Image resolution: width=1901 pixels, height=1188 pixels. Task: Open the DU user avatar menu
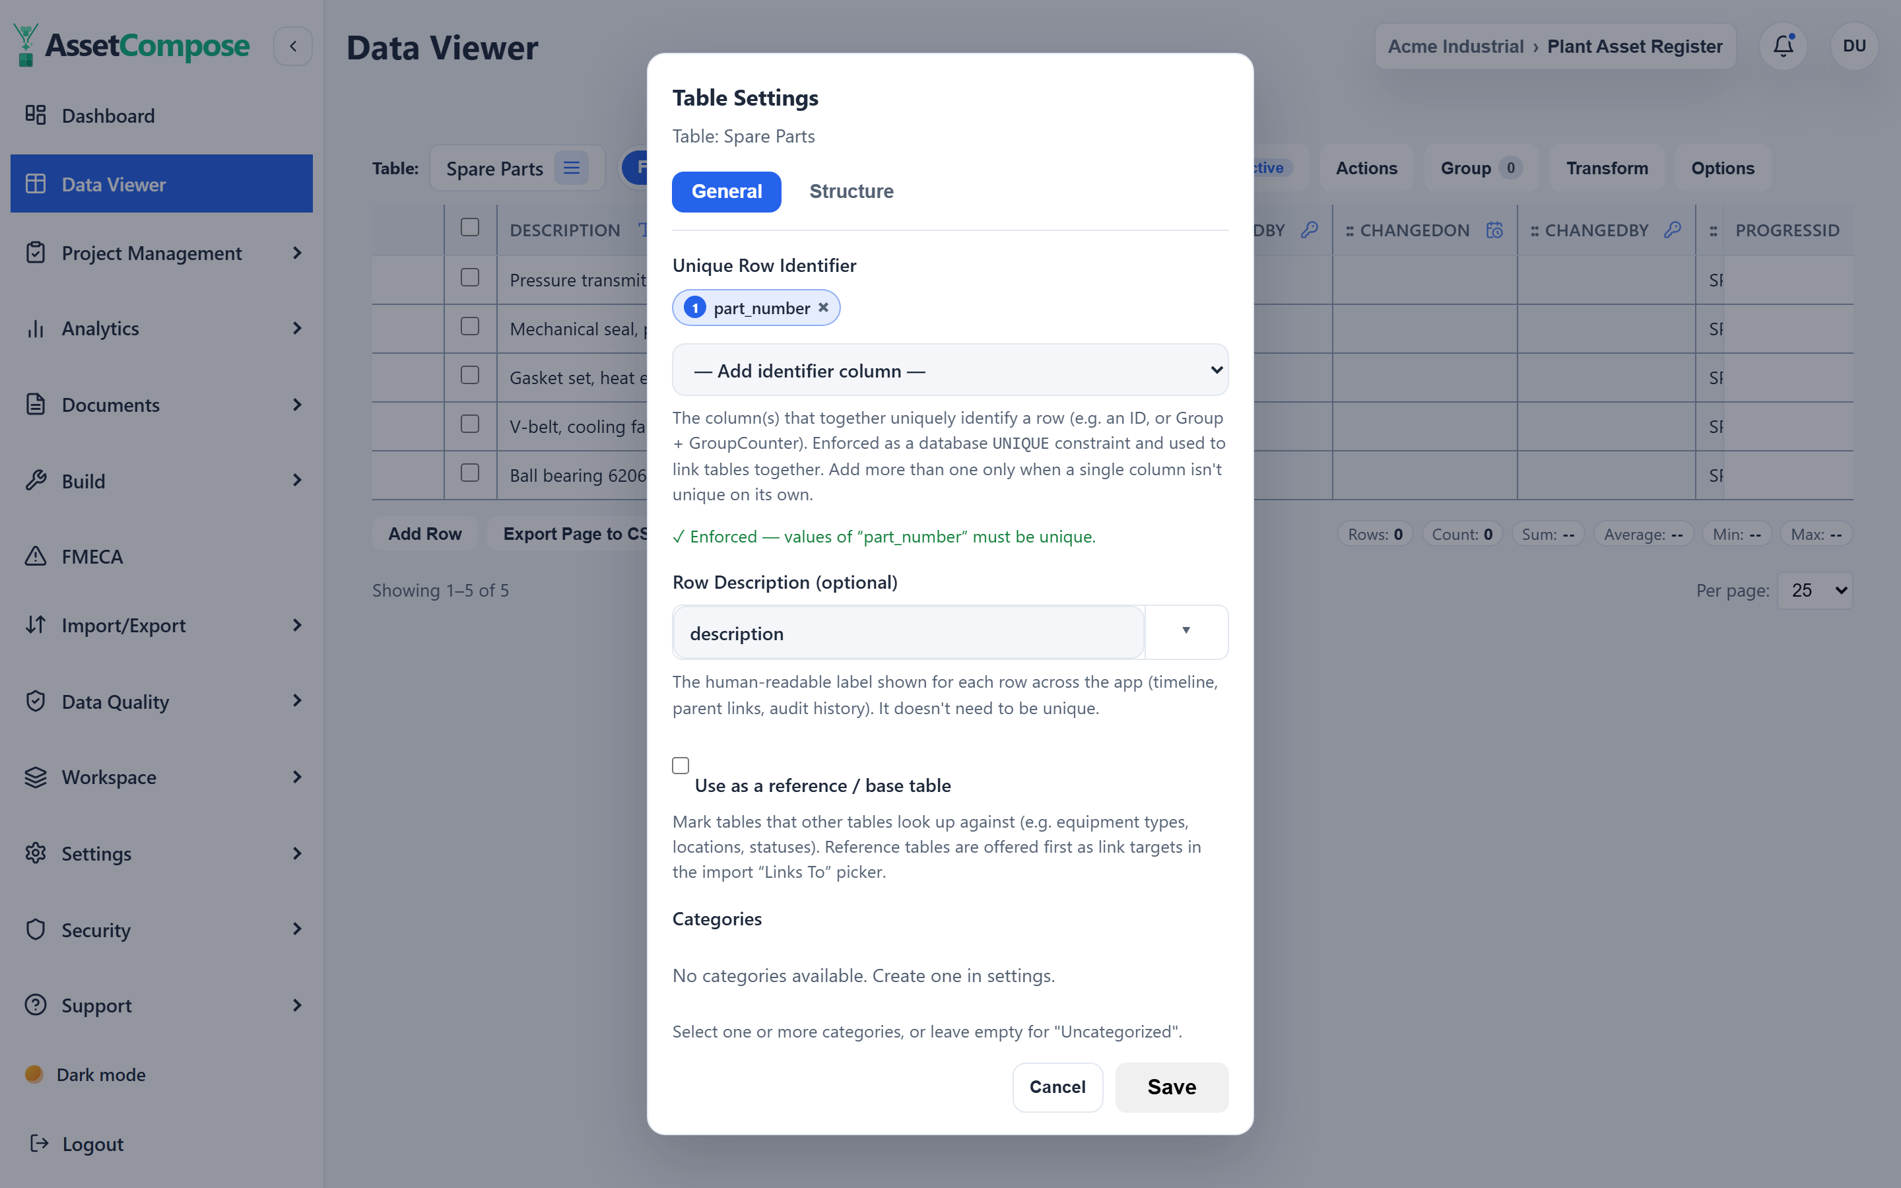(1854, 46)
